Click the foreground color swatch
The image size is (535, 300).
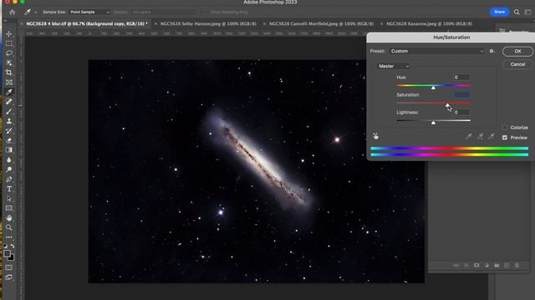pyautogui.click(x=7, y=253)
